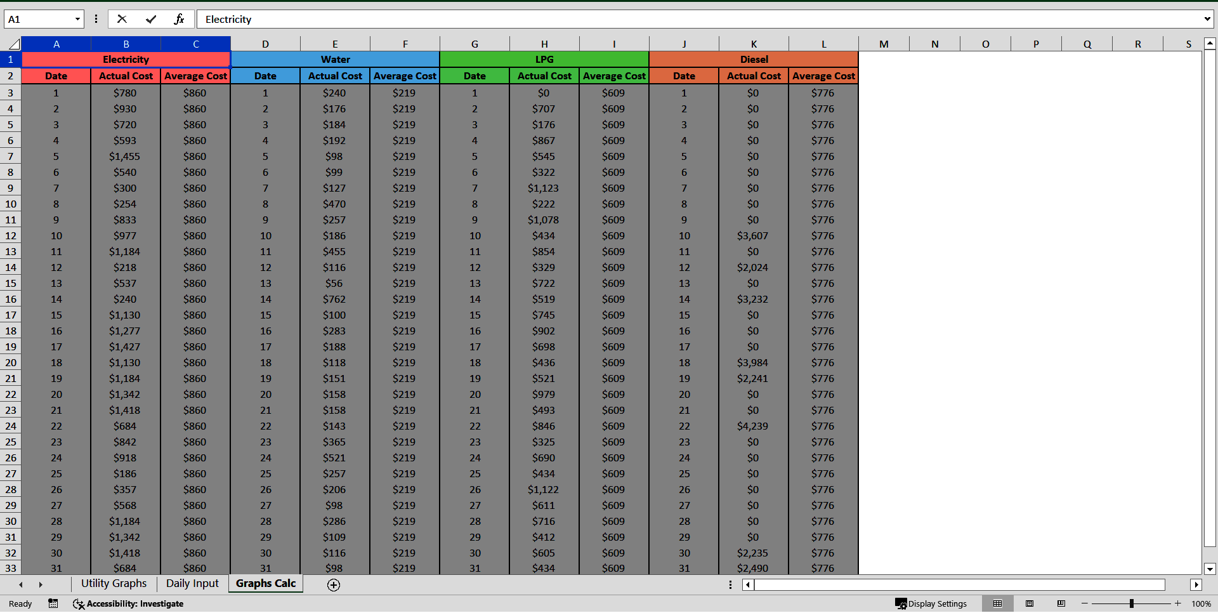The width and height of the screenshot is (1218, 613).
Task: Click vertical scrollbar up arrow
Action: tap(1210, 44)
